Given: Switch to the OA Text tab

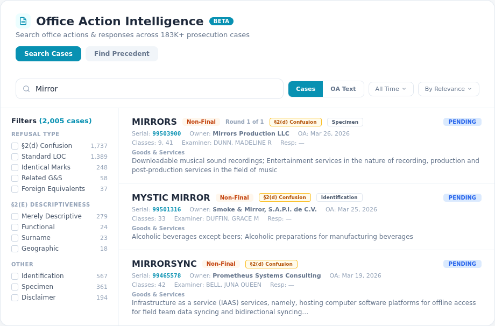Looking at the screenshot, I should point(343,89).
